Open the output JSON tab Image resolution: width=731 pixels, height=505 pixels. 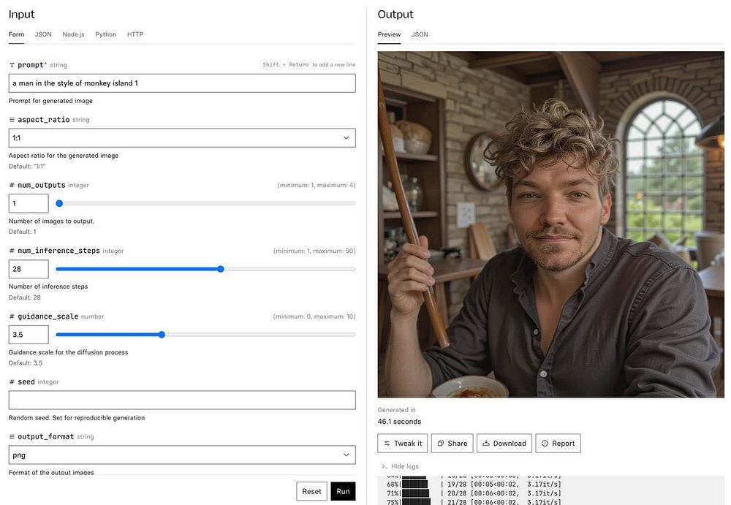(420, 34)
